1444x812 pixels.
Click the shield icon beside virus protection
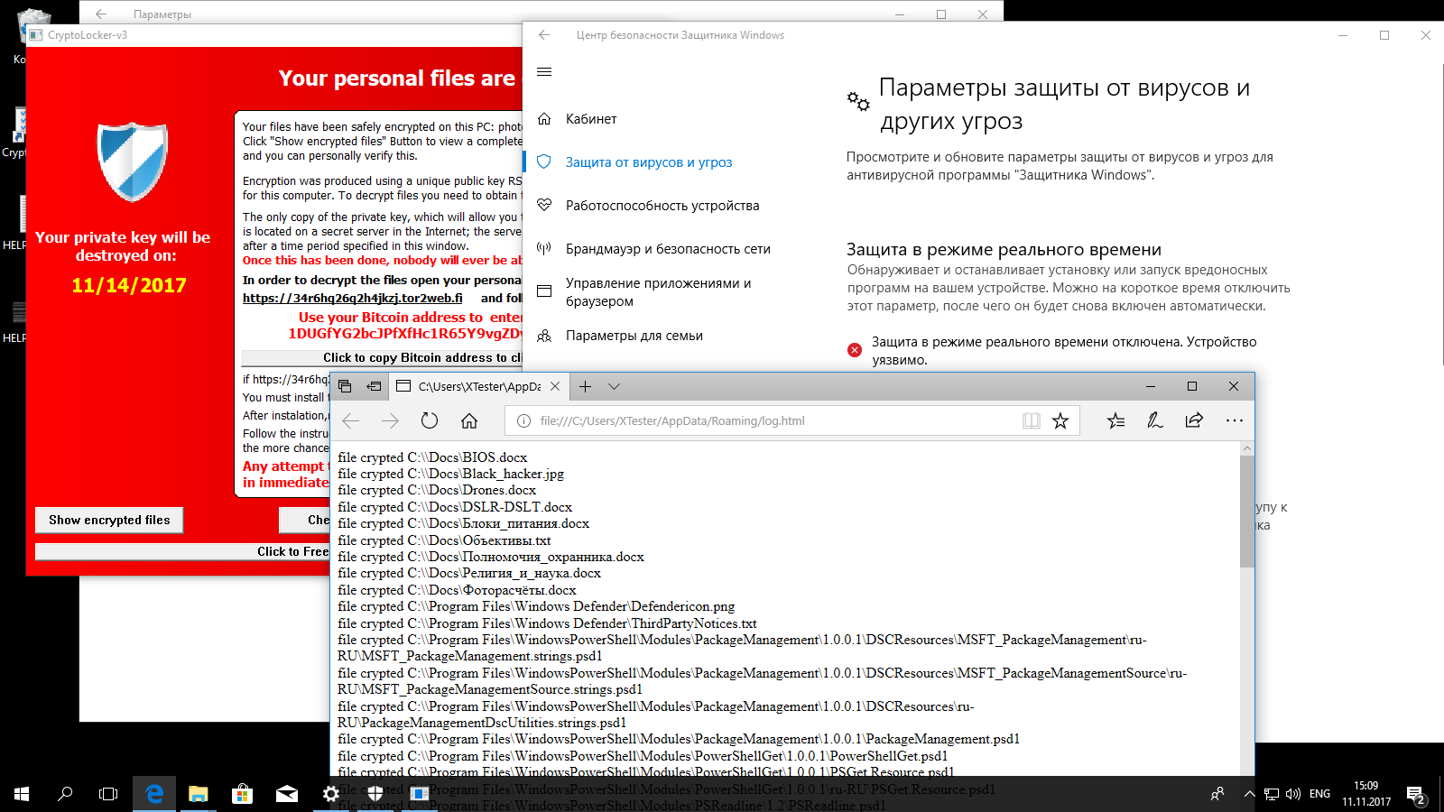544,161
